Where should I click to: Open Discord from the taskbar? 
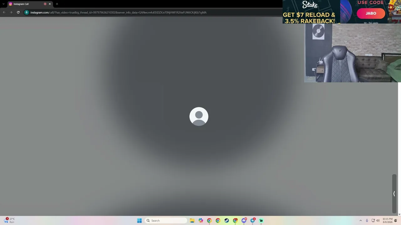[x=244, y=221]
